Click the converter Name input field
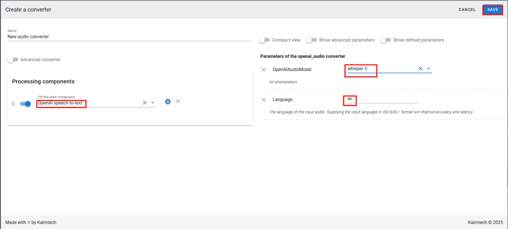This screenshot has width=508, height=229. click(129, 36)
